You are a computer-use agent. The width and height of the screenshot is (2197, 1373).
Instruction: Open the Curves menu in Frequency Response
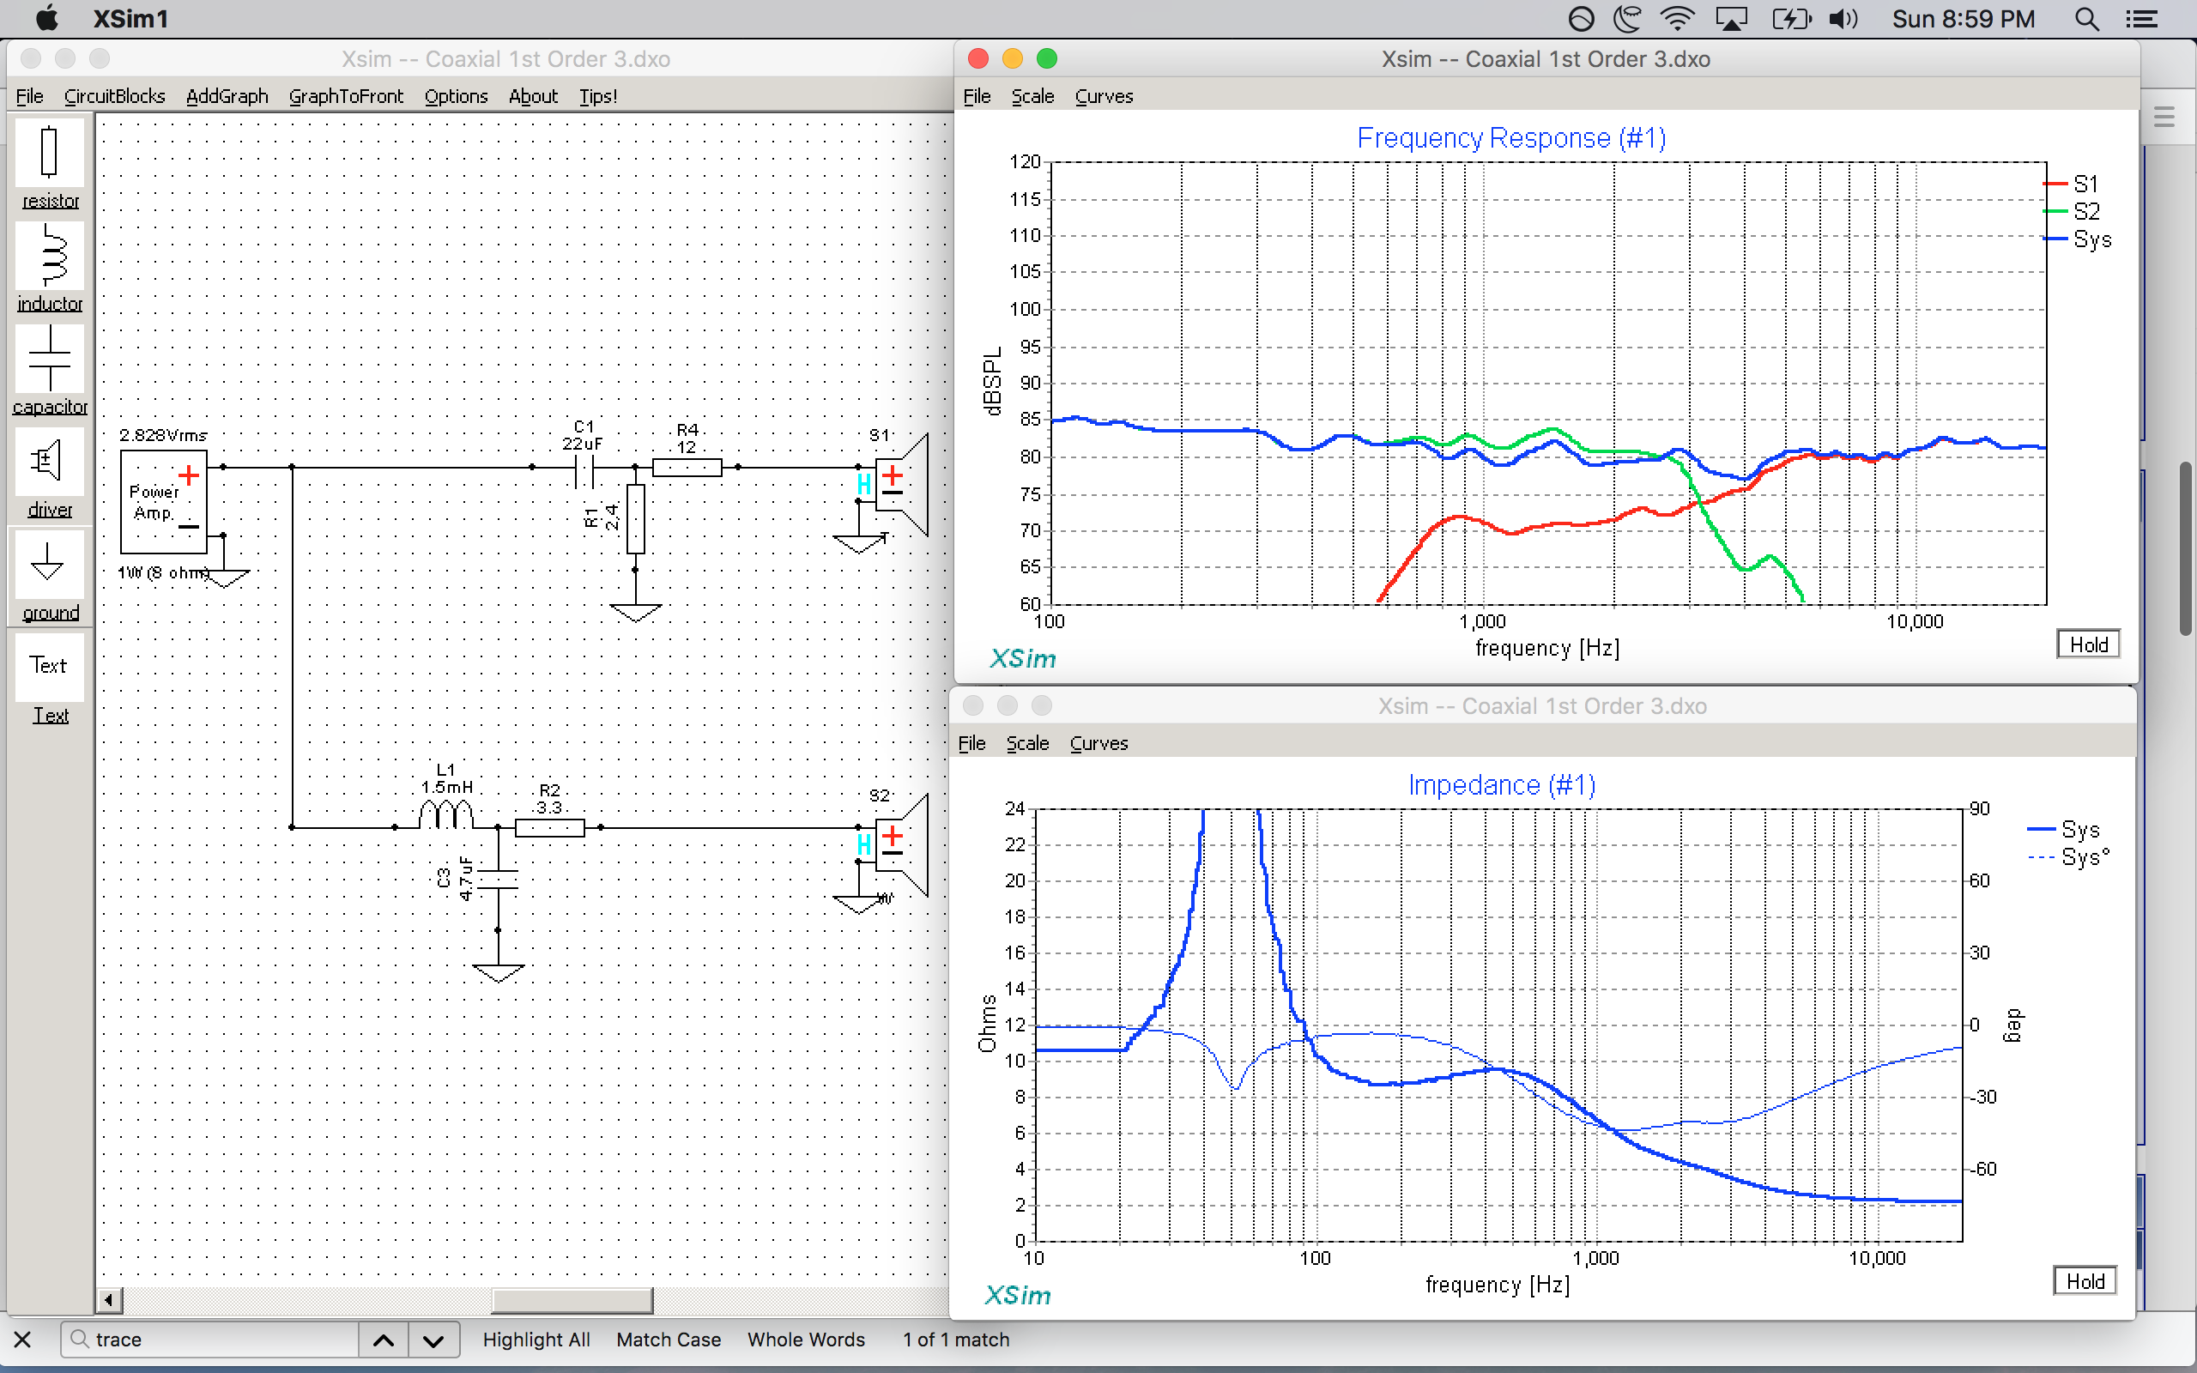(1101, 98)
